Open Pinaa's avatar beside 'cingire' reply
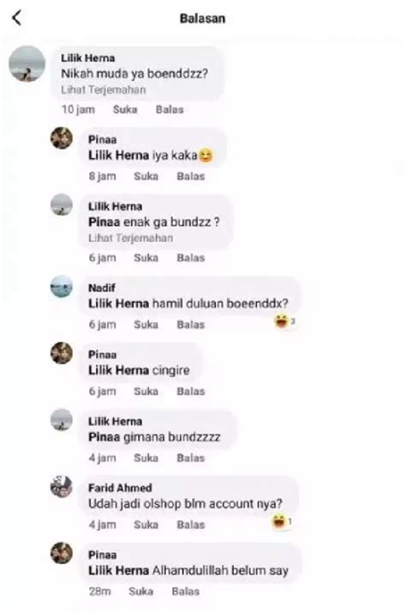This screenshot has width=406, height=613. pyautogui.click(x=62, y=353)
